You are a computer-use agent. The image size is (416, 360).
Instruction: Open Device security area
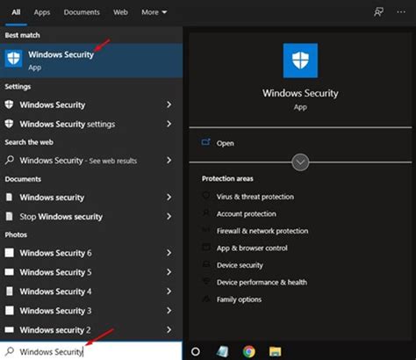240,265
